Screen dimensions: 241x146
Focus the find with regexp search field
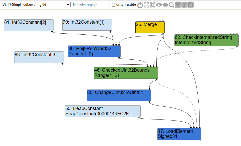click(x=91, y=5)
